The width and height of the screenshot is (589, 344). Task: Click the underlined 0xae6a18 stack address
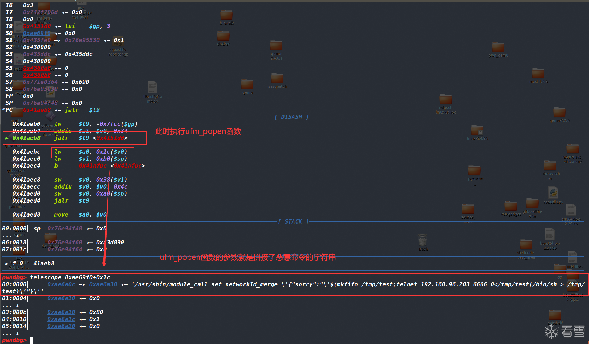point(61,312)
